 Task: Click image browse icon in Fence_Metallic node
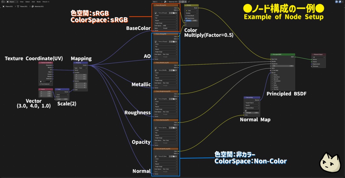click(156, 70)
